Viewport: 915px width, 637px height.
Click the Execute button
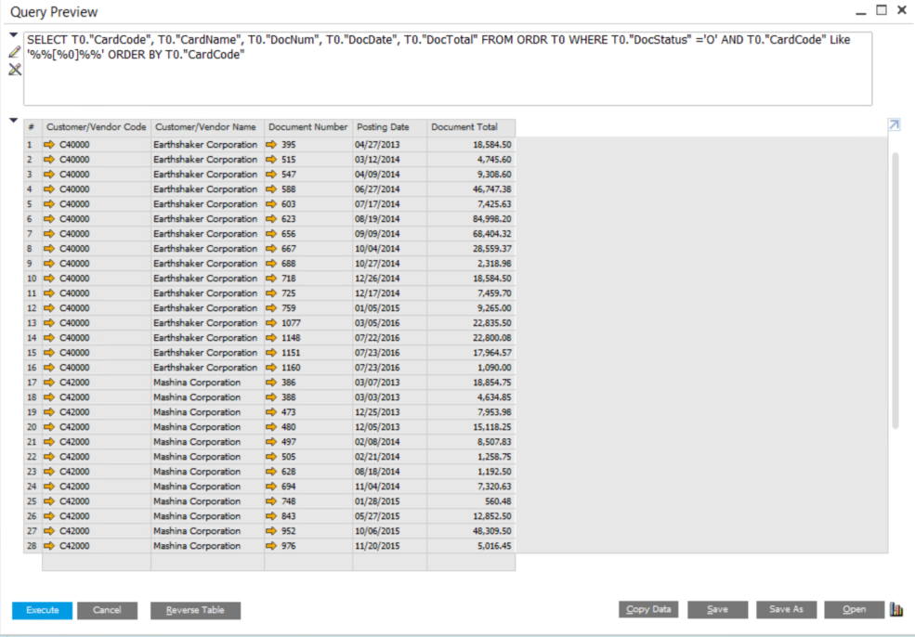[x=42, y=610]
